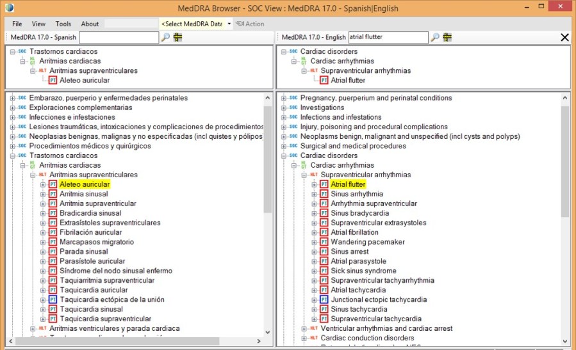
Task: Click the hierarchy icon beside Spanish search
Action: (177, 37)
